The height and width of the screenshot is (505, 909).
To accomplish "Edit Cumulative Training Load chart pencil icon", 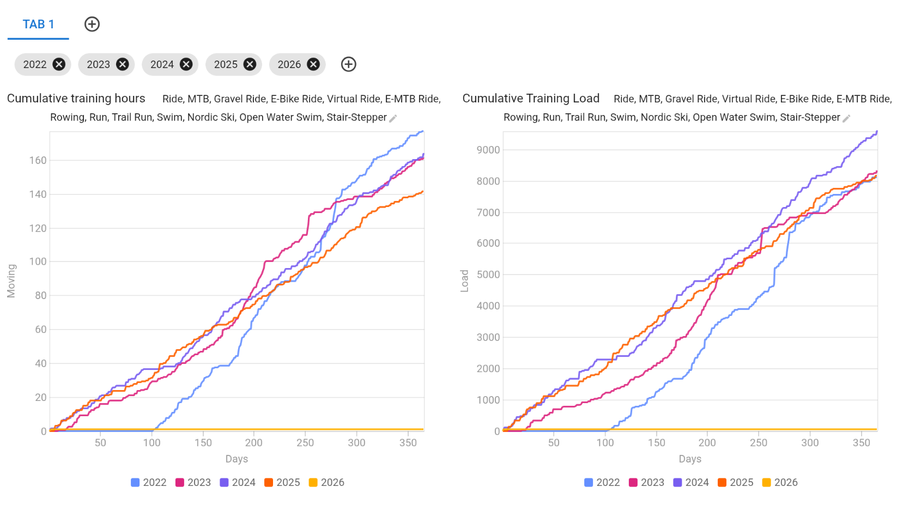I will (x=846, y=118).
